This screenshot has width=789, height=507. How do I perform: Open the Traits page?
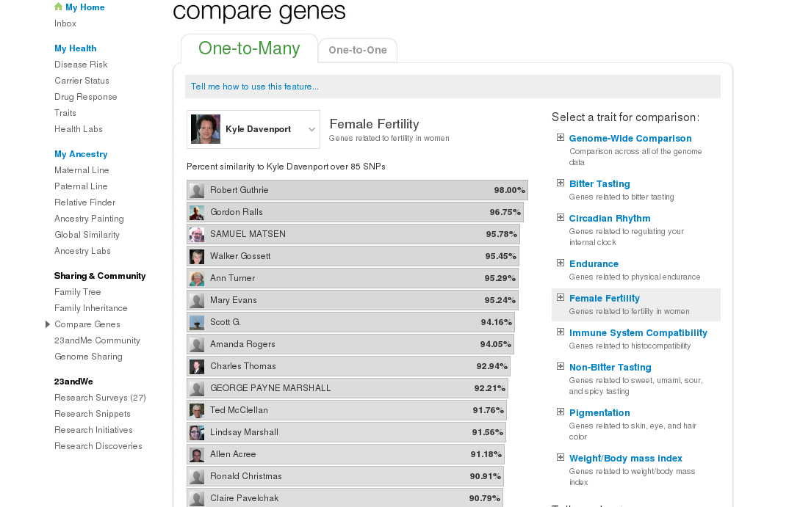tap(65, 112)
